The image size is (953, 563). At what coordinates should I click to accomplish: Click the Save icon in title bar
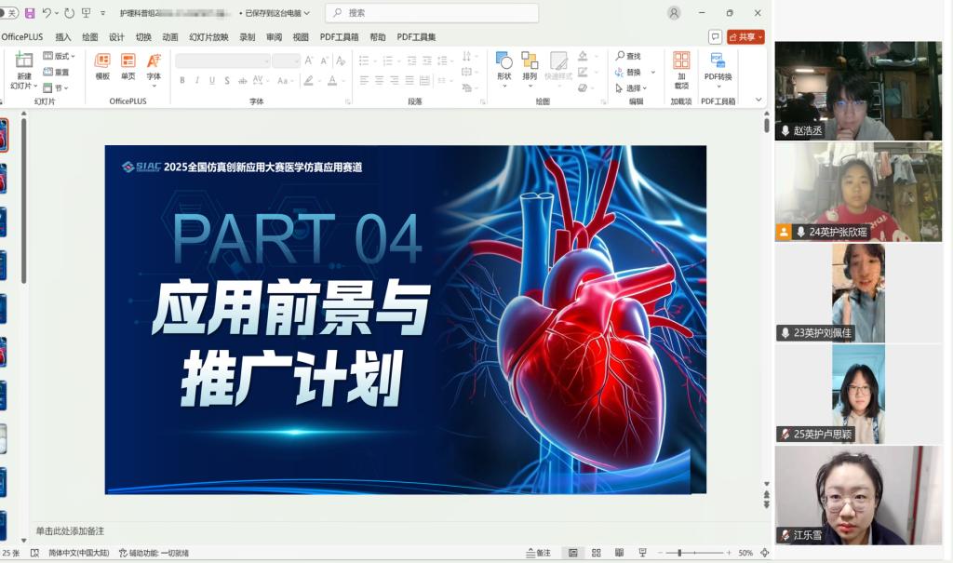coord(30,13)
